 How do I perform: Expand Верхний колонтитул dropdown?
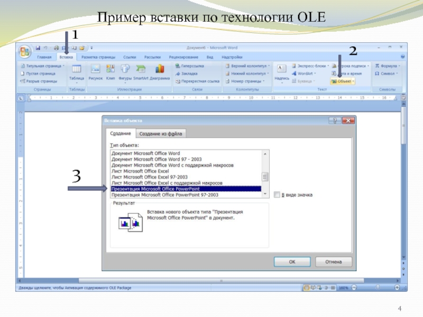pyautogui.click(x=250, y=66)
